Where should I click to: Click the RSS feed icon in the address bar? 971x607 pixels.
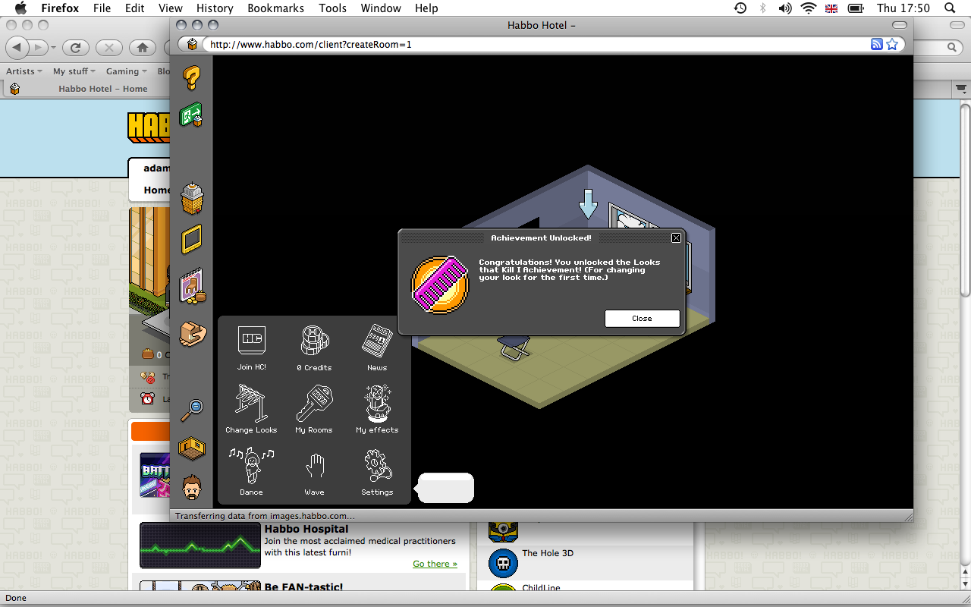[876, 44]
